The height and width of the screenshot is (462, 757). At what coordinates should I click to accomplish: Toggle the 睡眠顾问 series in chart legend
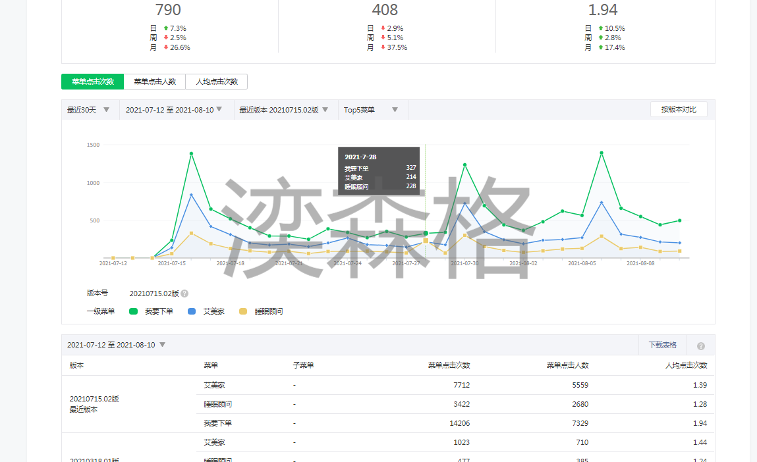coord(261,311)
